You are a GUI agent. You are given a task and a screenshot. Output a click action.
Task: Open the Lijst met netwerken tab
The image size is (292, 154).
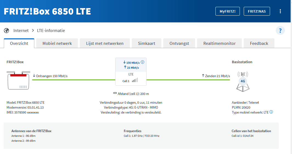(x=105, y=43)
